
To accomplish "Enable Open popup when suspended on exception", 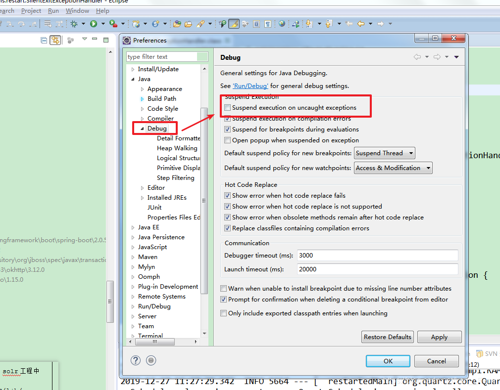I will (x=227, y=140).
